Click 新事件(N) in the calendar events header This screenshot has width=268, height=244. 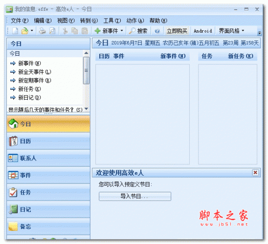pyautogui.click(x=173, y=56)
